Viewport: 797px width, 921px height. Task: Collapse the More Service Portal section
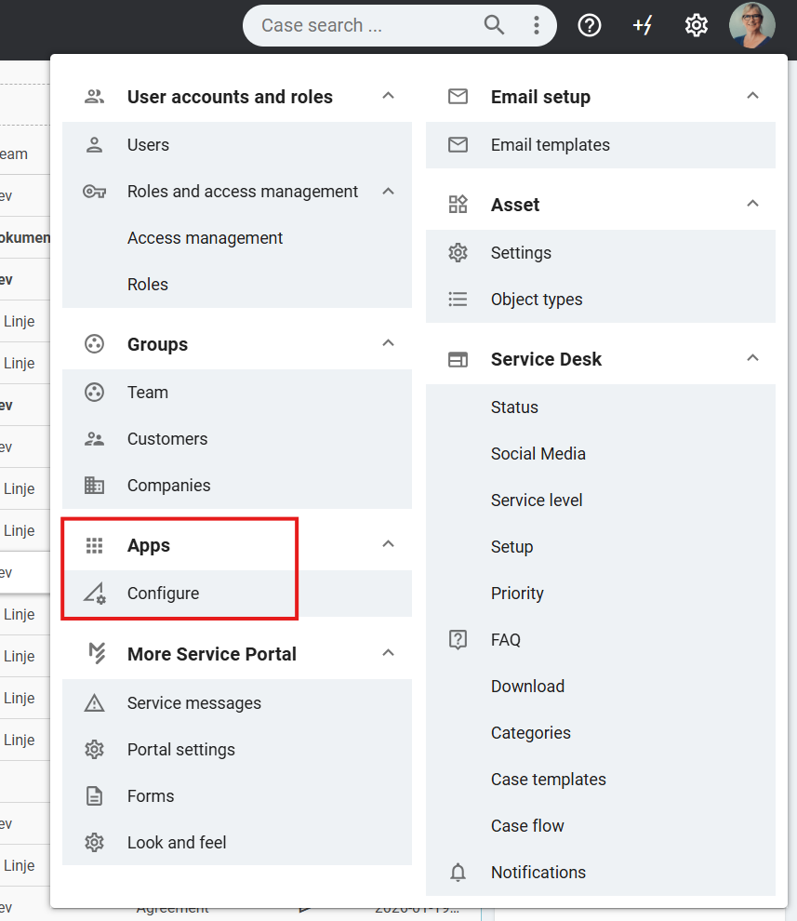[389, 653]
